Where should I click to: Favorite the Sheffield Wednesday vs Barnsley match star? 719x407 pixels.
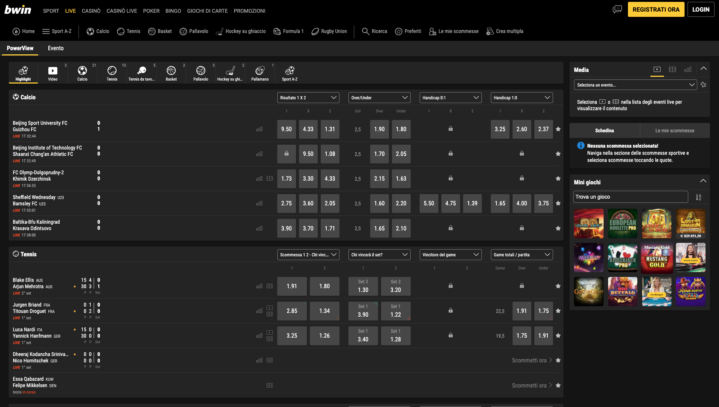point(558,203)
